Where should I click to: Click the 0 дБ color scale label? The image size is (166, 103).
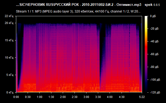click(153, 16)
